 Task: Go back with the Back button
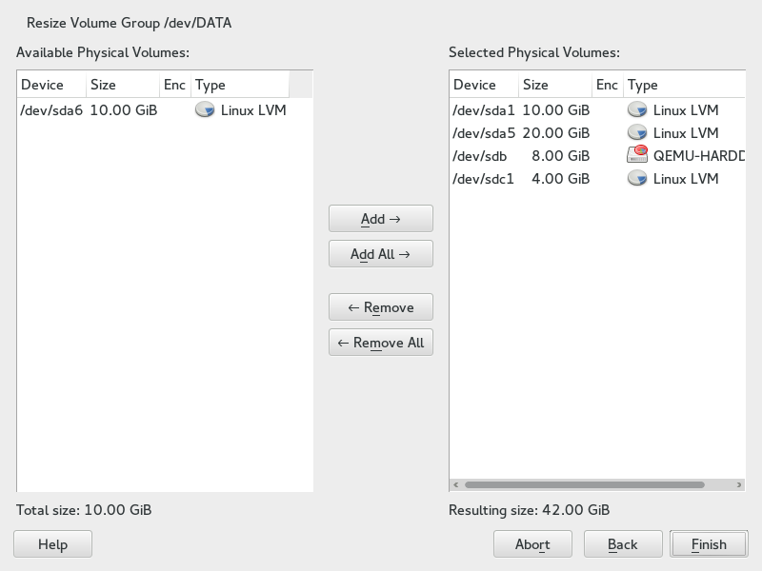622,544
